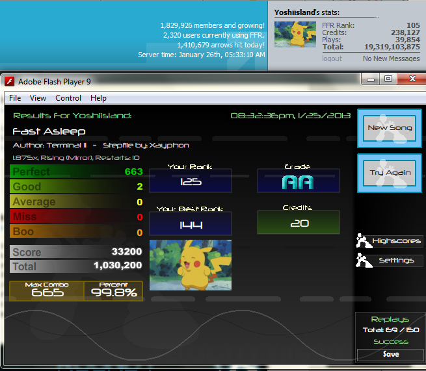
Task: Click the Max Combo 665 box
Action: point(47,291)
